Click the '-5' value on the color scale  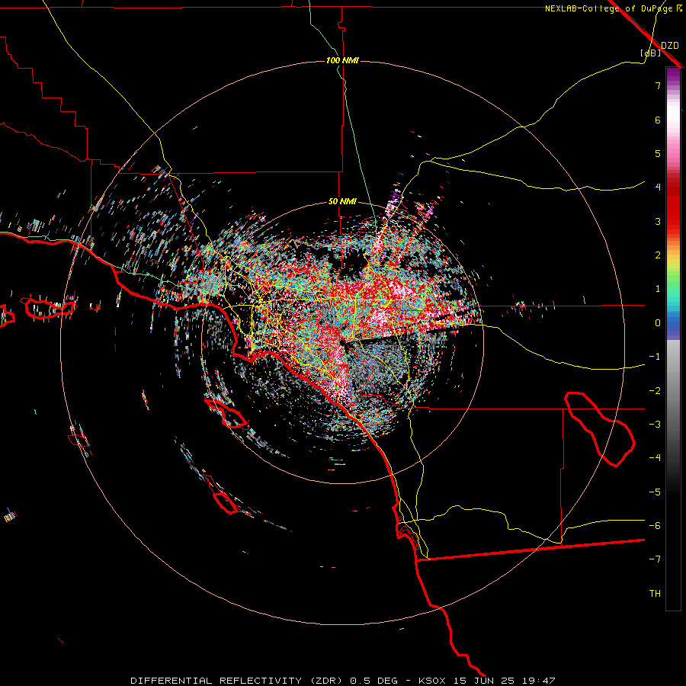pyautogui.click(x=655, y=492)
